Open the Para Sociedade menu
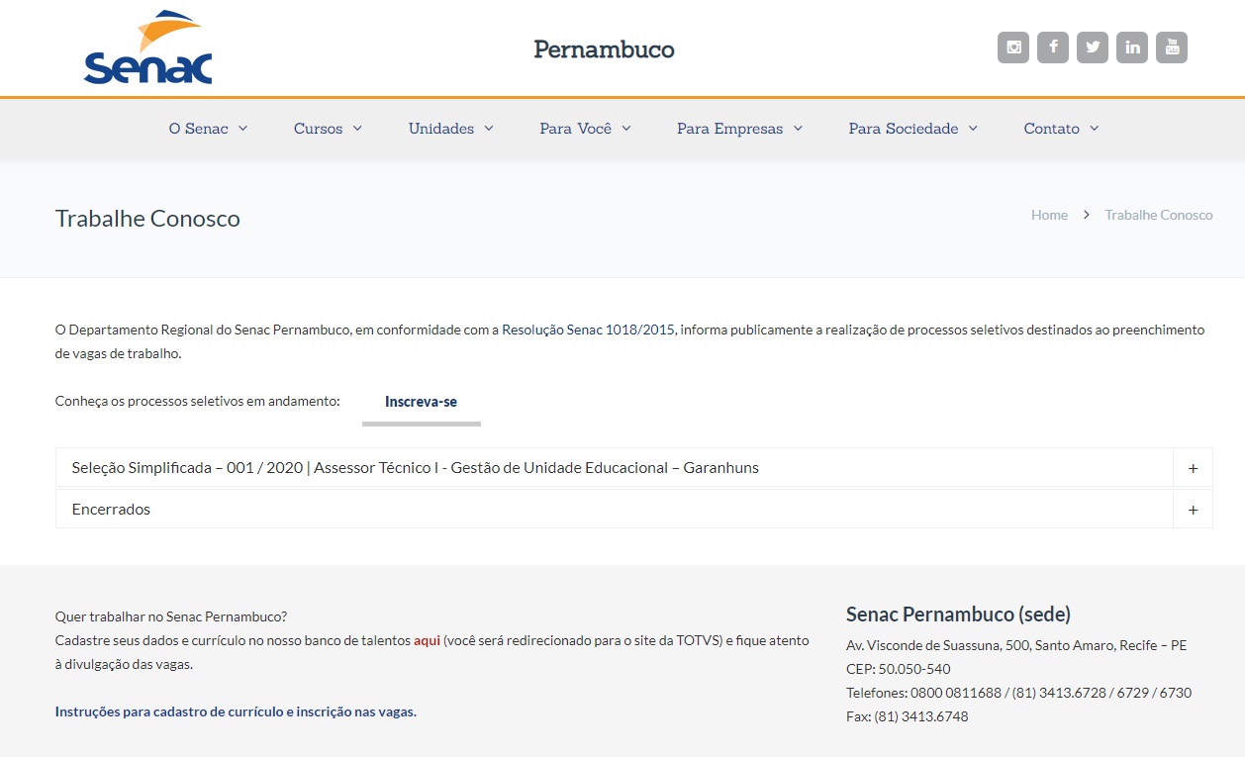 coord(912,129)
